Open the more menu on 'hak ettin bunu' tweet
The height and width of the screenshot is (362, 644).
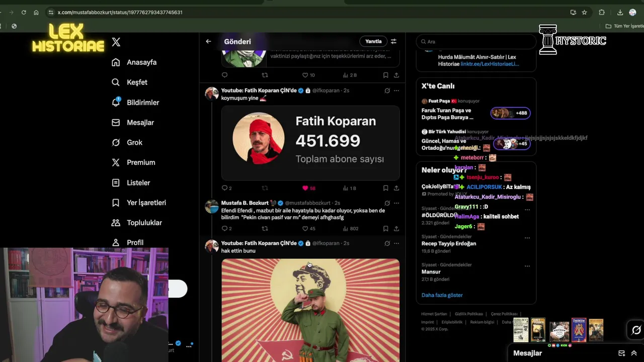396,243
